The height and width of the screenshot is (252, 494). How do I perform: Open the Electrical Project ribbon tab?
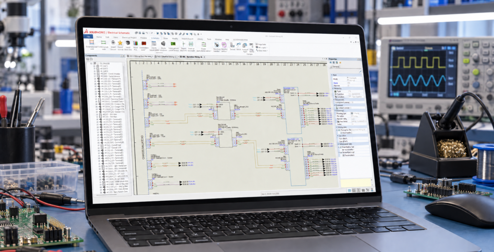pyautogui.click(x=129, y=38)
